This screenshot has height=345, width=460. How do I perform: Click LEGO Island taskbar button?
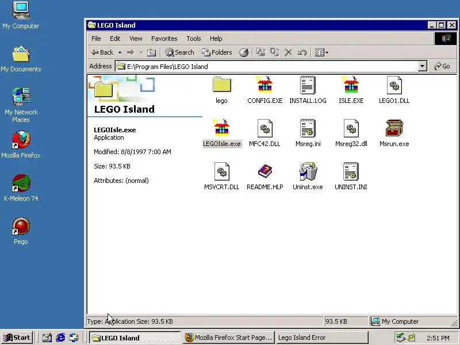pyautogui.click(x=135, y=338)
